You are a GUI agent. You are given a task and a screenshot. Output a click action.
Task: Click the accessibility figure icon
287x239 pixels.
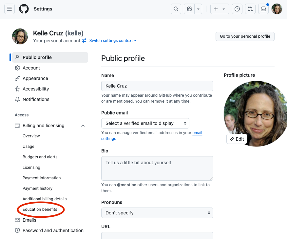17,89
